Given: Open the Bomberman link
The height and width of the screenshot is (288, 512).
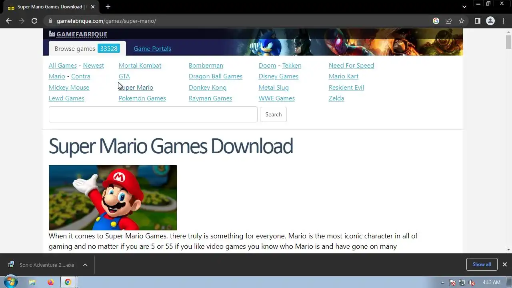Looking at the screenshot, I should tap(206, 66).
